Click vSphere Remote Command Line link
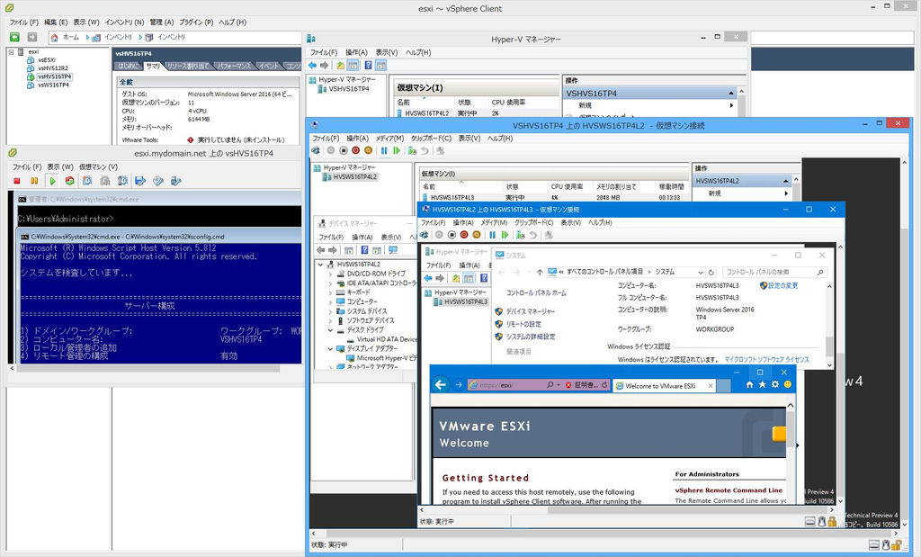 [729, 490]
